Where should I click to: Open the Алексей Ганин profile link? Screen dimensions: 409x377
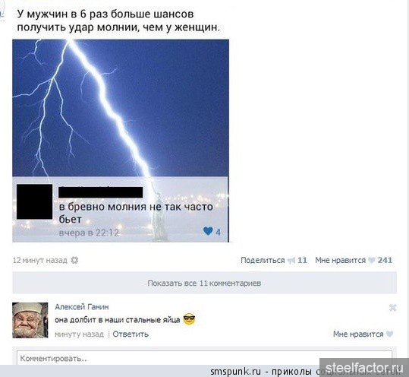(82, 307)
